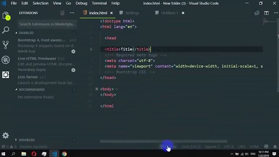
Task: Click the volume icon in system tray
Action: pyautogui.click(x=247, y=154)
